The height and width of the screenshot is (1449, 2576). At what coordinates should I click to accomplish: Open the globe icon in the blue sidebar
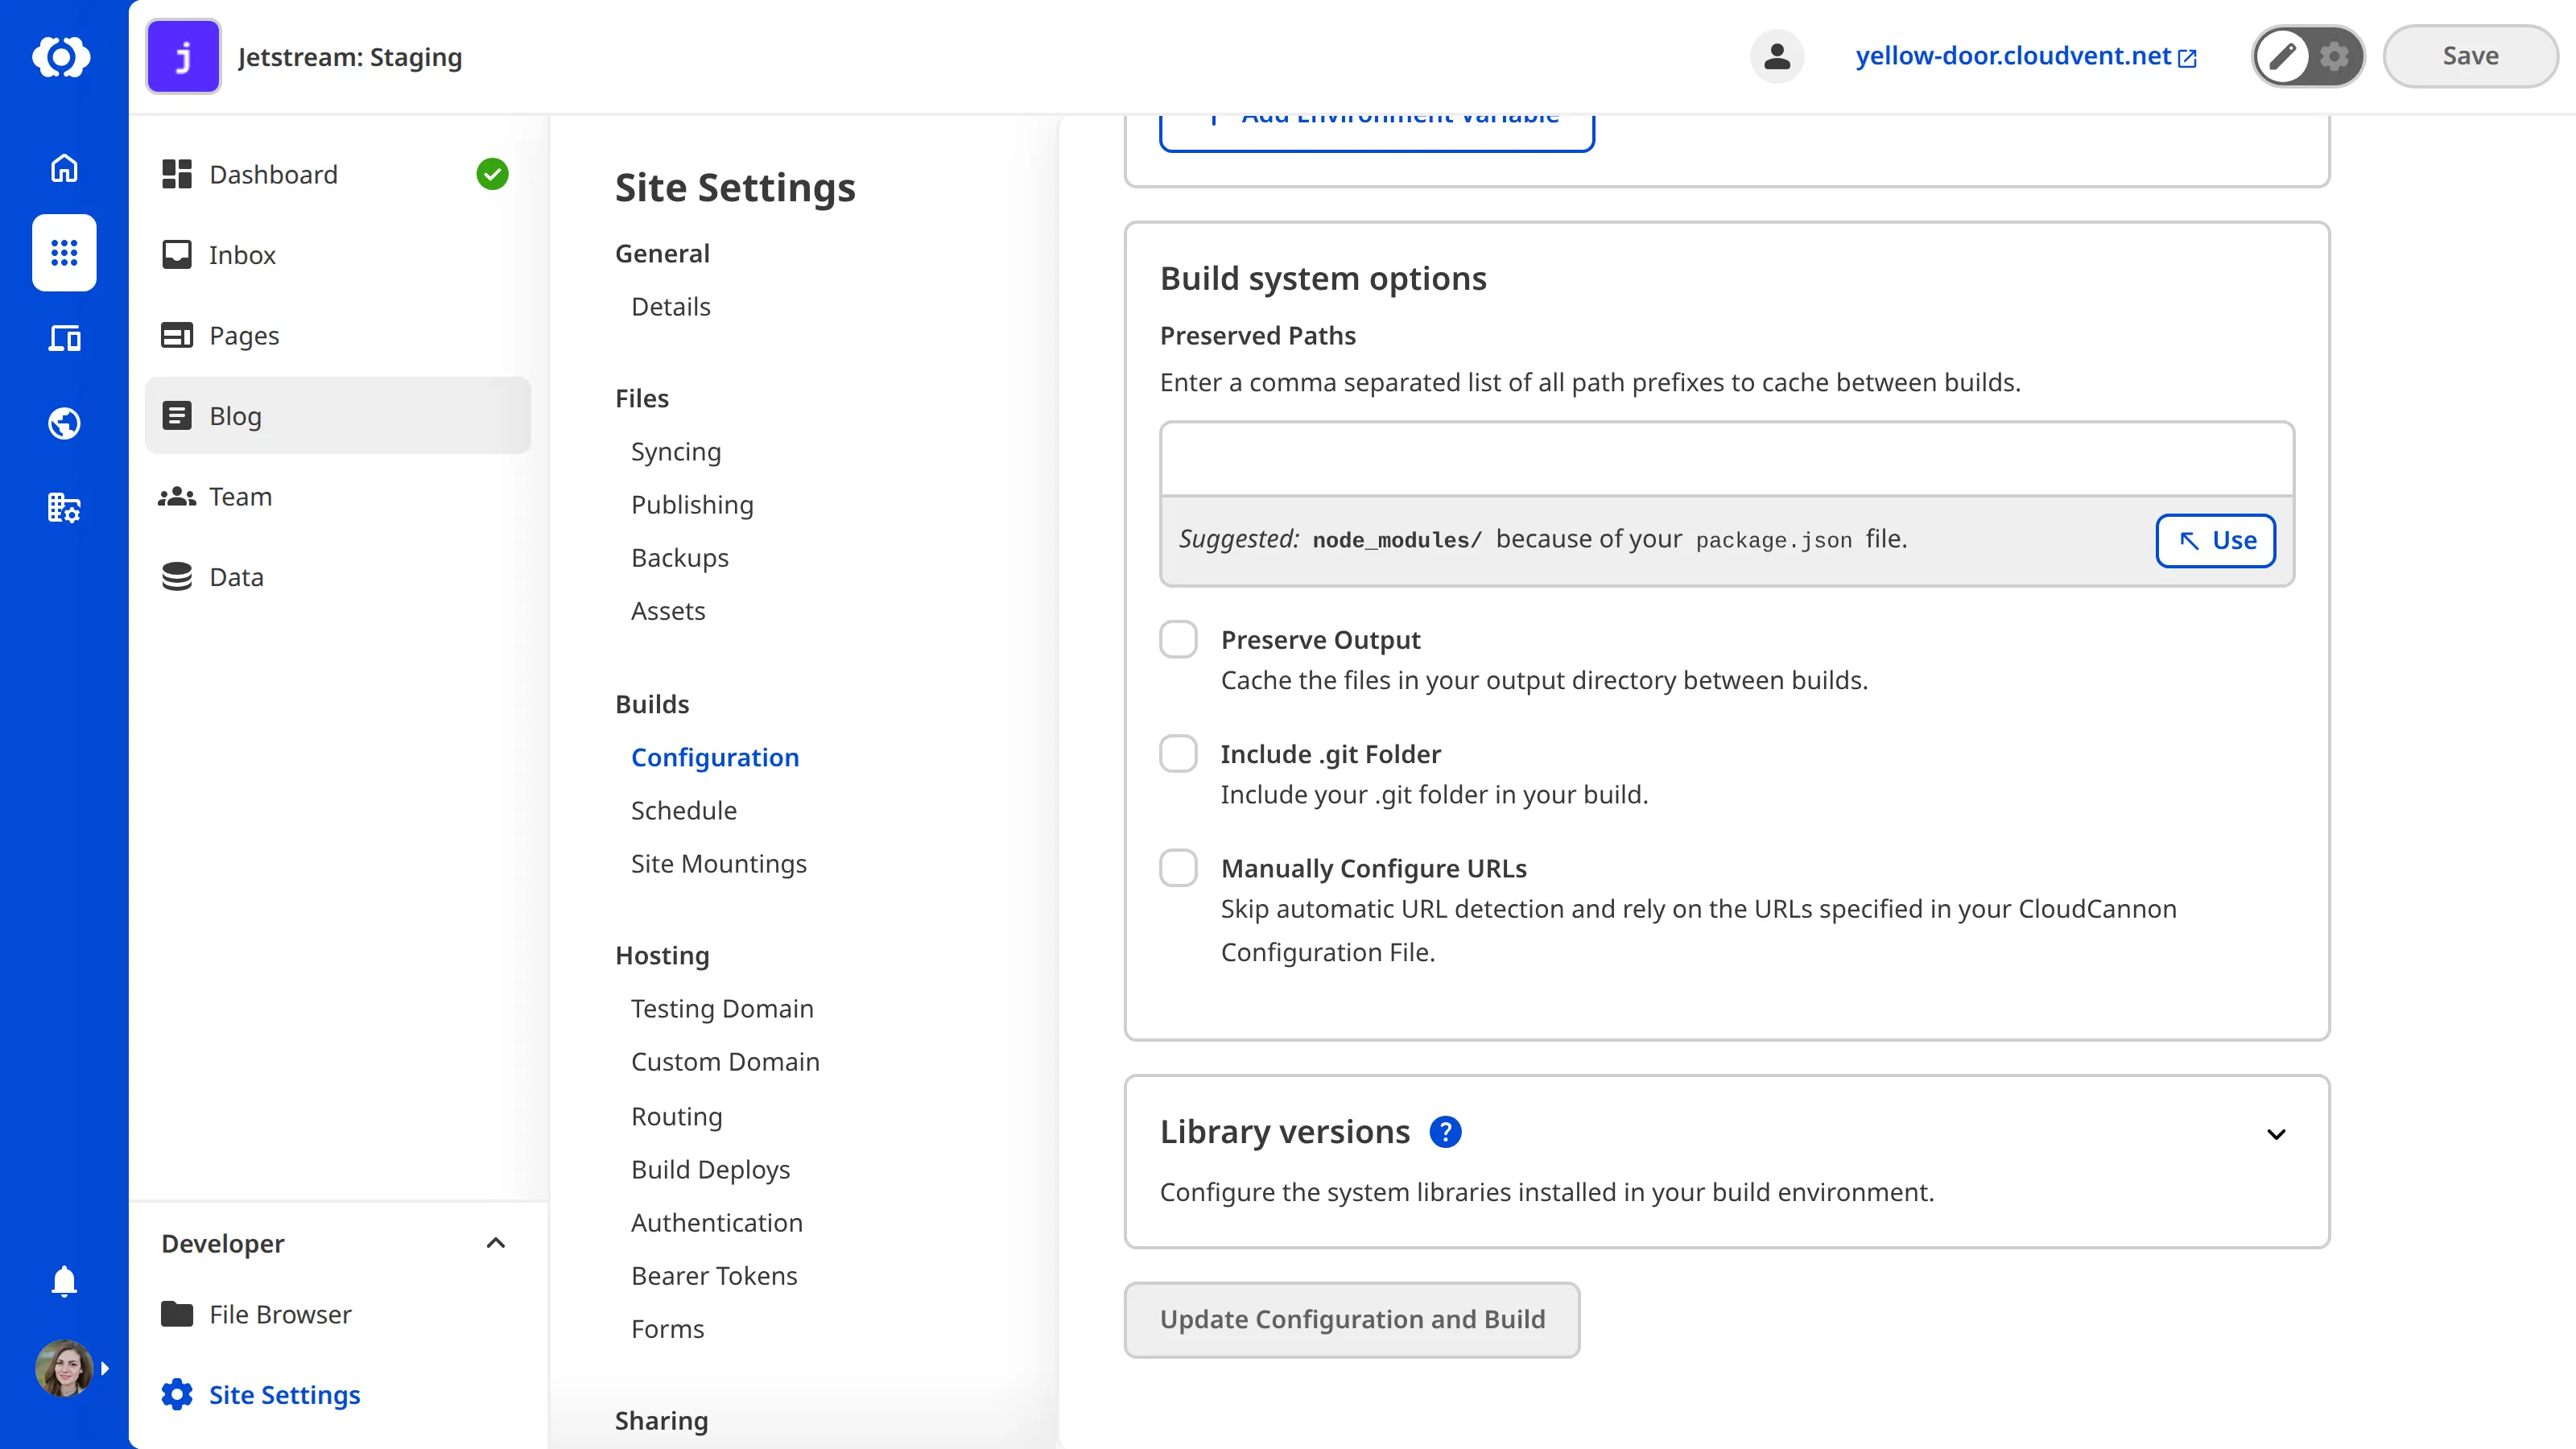tap(63, 423)
